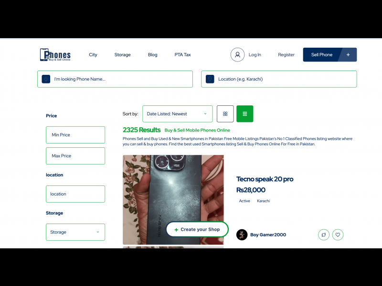Click the phone icon in search box
Image resolution: width=382 pixels, height=286 pixels.
tap(46, 79)
